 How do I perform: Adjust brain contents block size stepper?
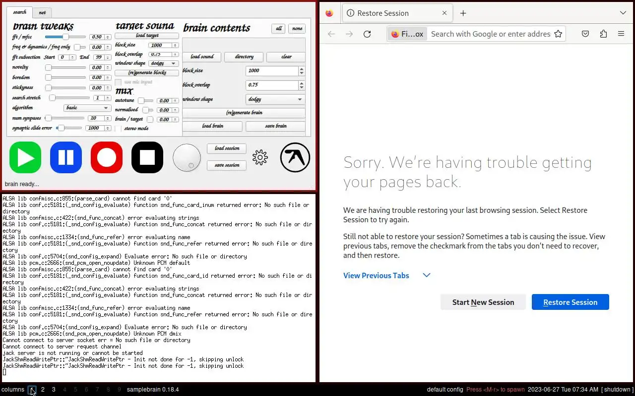[x=301, y=71]
